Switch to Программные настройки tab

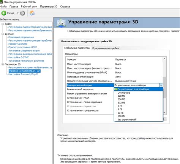[x=106, y=48]
